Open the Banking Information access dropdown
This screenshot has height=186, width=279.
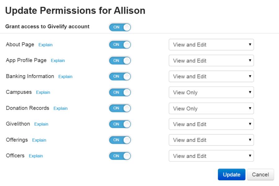[211, 77]
